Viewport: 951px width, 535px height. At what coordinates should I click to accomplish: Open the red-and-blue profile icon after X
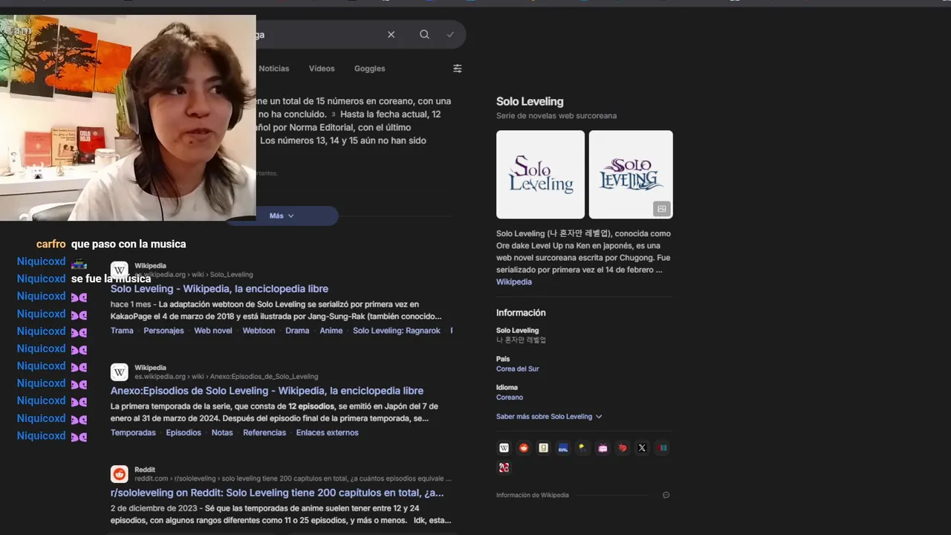(x=662, y=447)
